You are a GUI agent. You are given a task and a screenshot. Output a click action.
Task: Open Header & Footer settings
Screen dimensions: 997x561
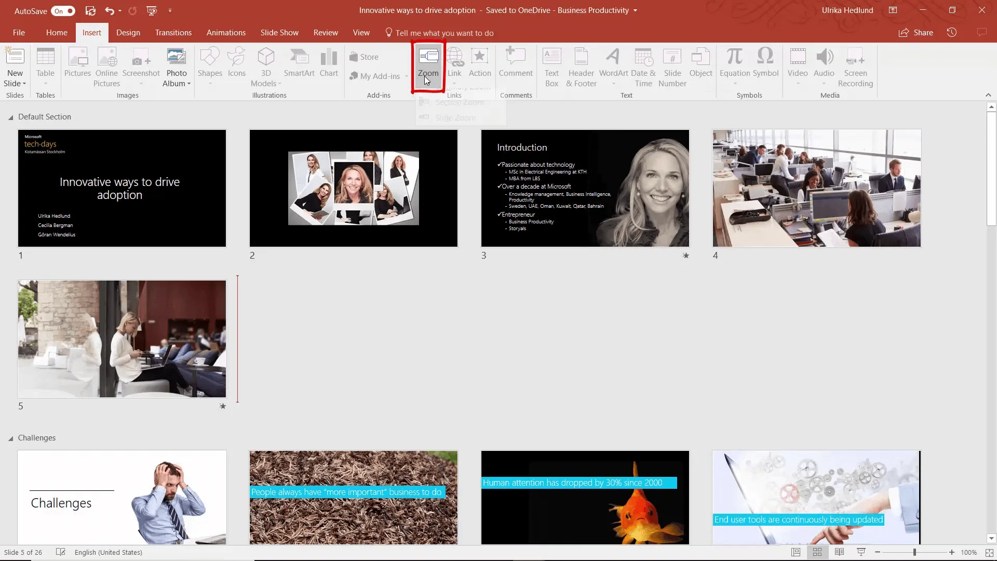point(581,66)
